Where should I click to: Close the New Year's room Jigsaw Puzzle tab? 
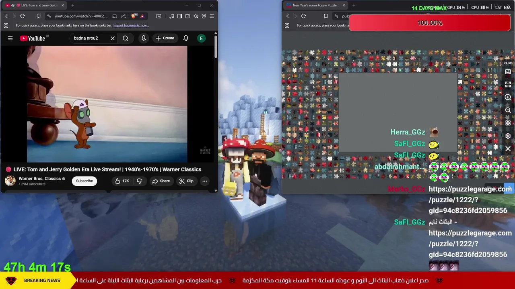pos(344,5)
